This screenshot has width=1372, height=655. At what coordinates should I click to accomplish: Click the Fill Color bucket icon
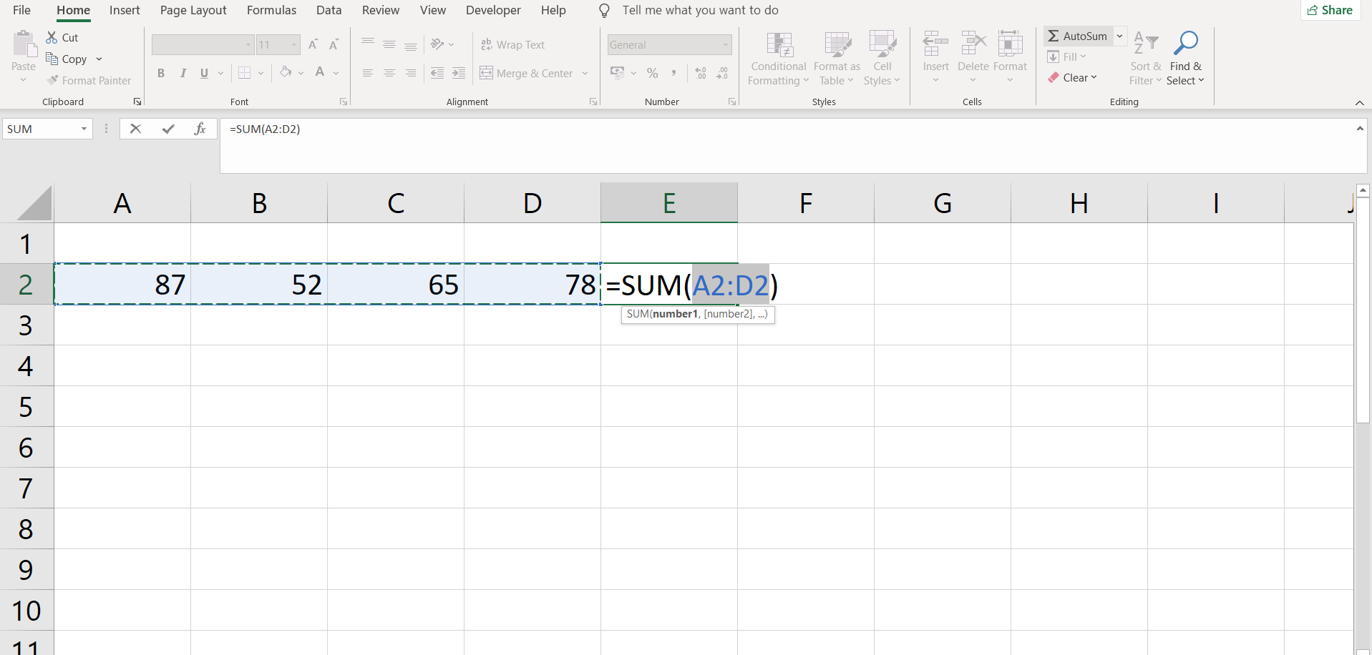point(286,72)
